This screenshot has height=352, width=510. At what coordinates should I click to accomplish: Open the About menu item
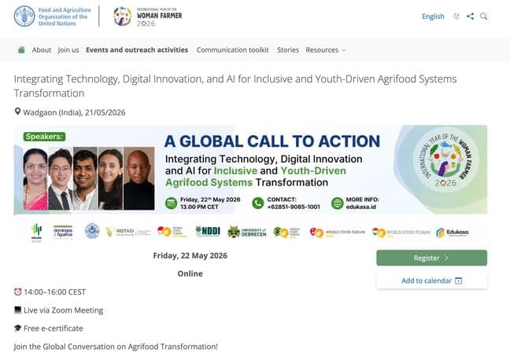click(x=42, y=50)
